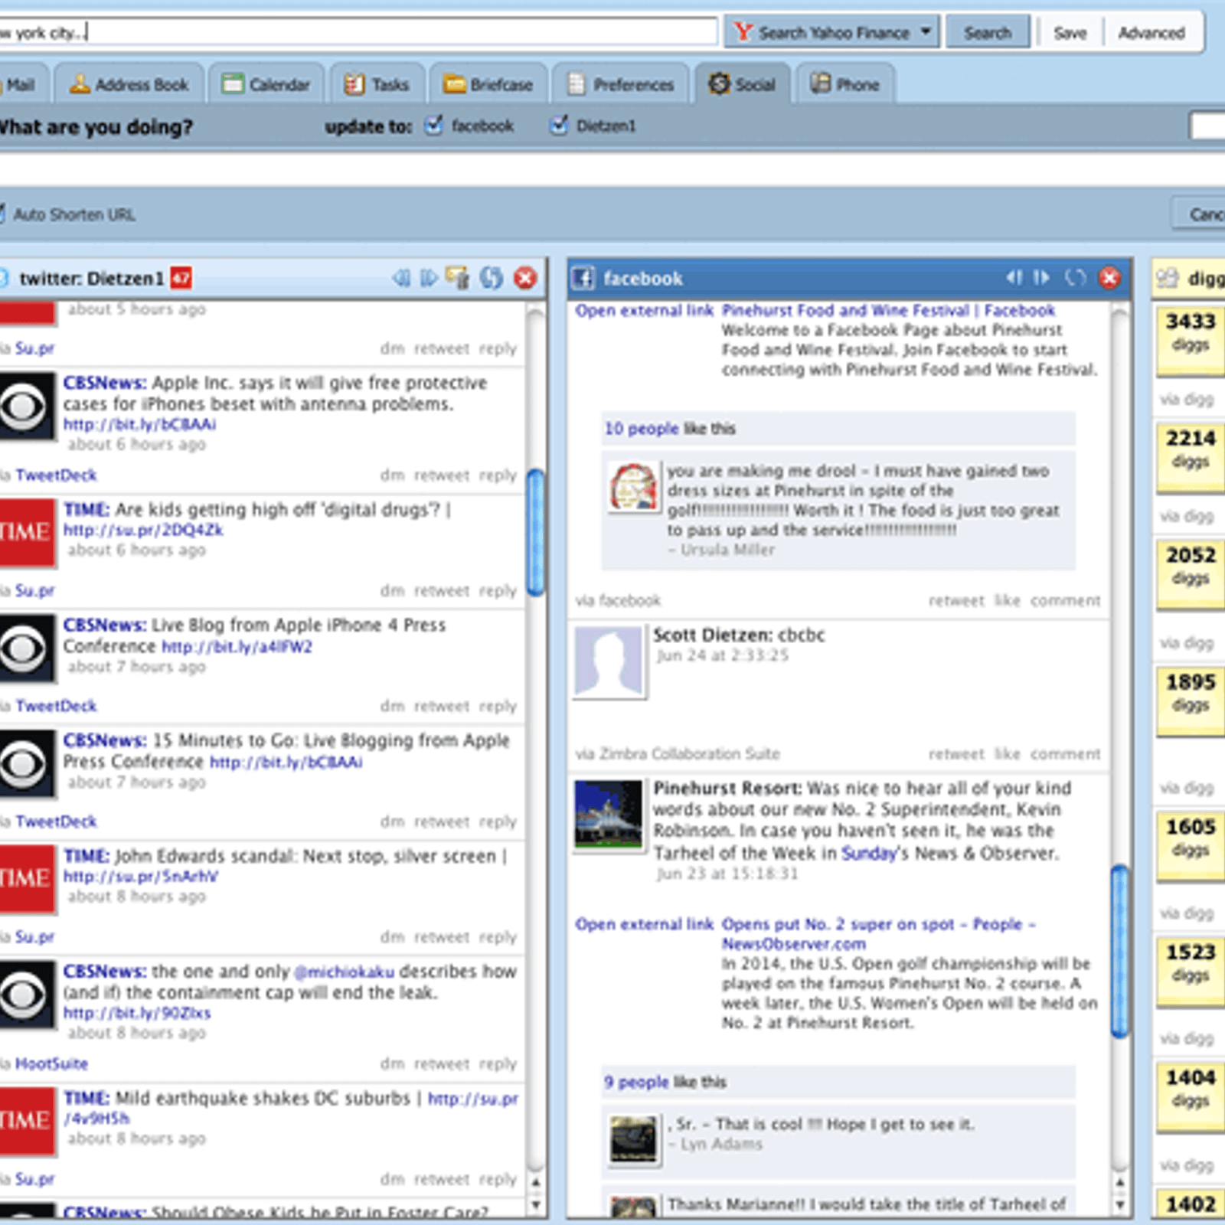Viewport: 1225px width, 1225px height.
Task: Click Ursula Miller's comment avatar
Action: [x=633, y=486]
